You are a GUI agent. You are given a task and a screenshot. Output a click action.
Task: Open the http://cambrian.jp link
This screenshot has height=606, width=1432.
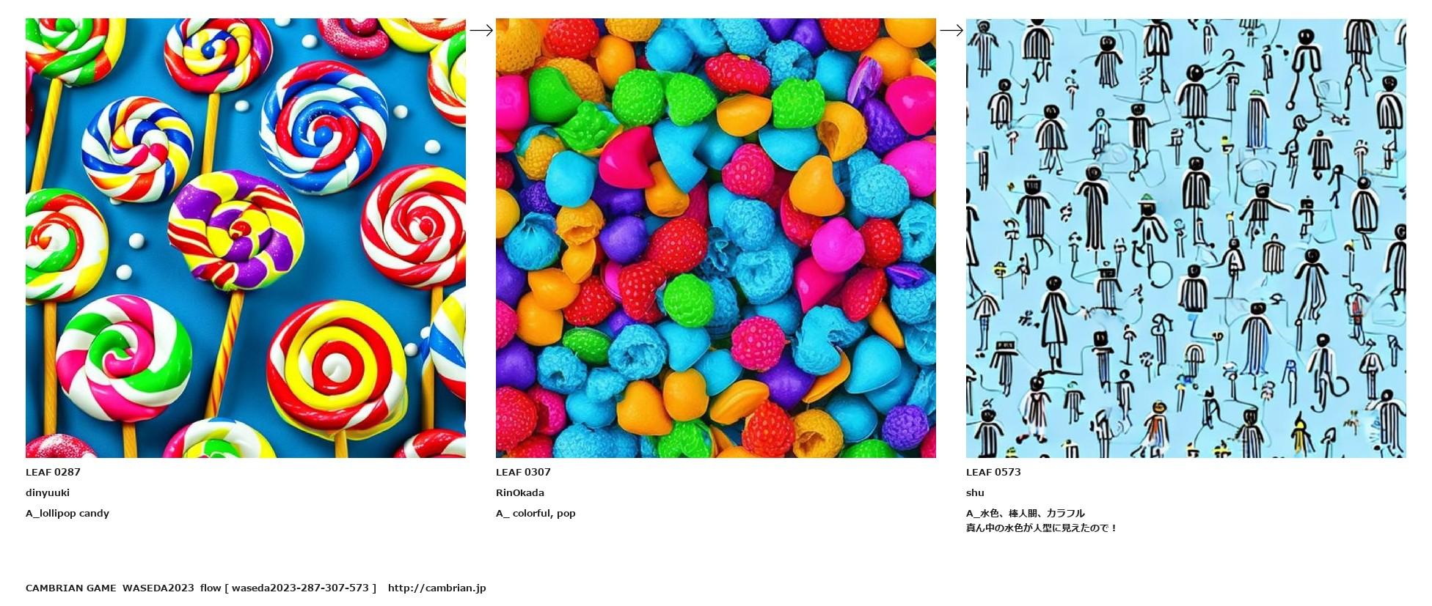[436, 588]
